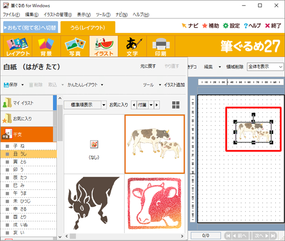This screenshot has width=285, height=241.
Task: Select 巳 み in zodiac list
Action: coord(28,185)
